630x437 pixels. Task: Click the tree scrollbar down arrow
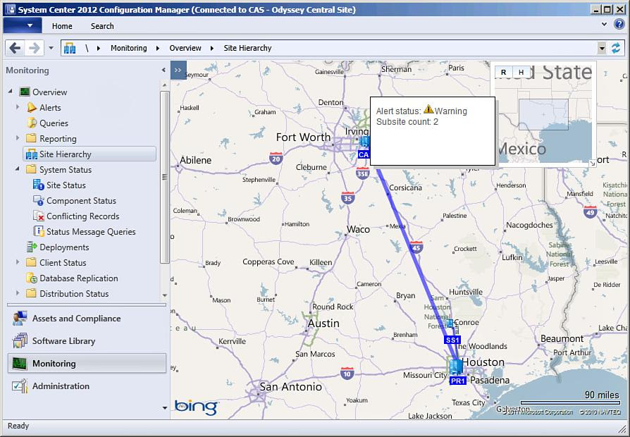point(164,295)
